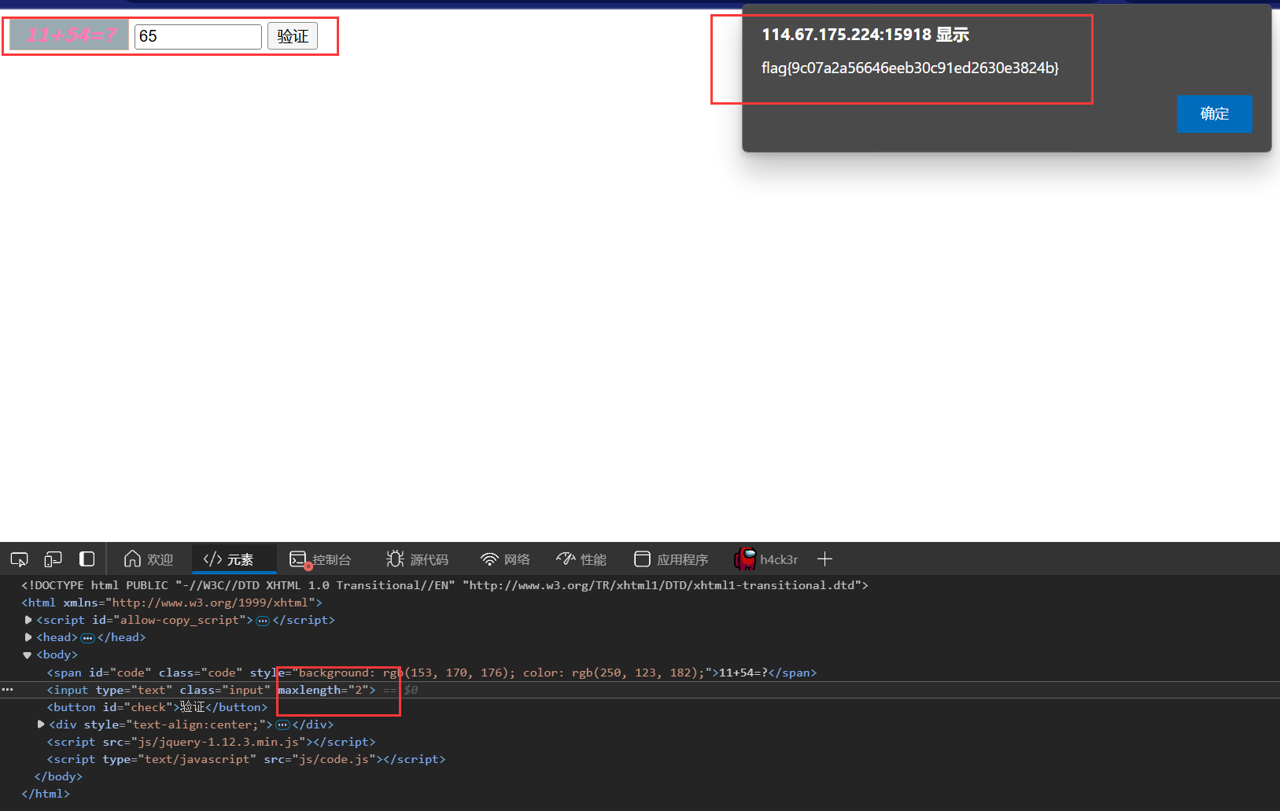Screen dimensions: 1280x811
Task: Open the 源代码 sources tab
Action: pos(417,559)
